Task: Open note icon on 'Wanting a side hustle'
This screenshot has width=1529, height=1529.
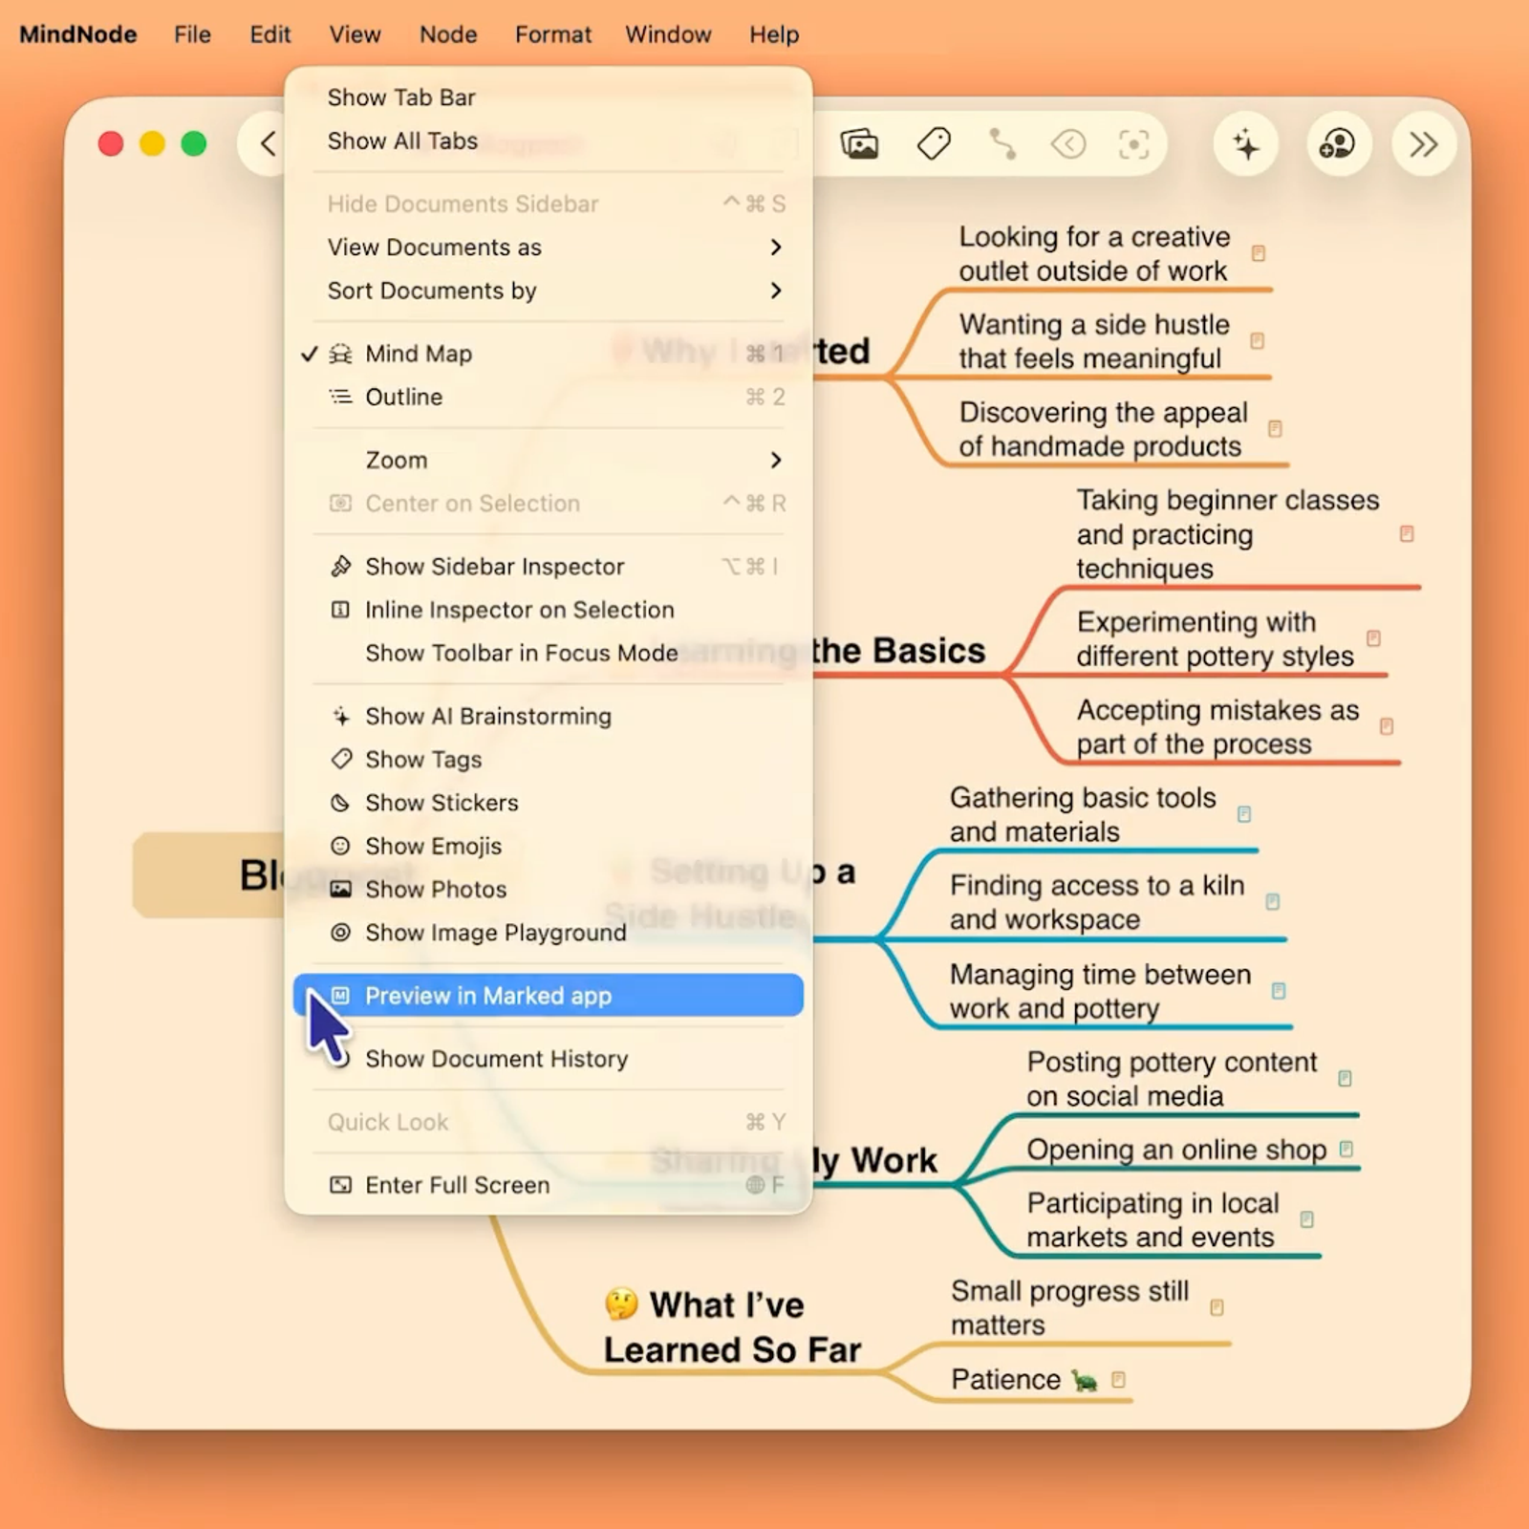Action: click(x=1258, y=341)
